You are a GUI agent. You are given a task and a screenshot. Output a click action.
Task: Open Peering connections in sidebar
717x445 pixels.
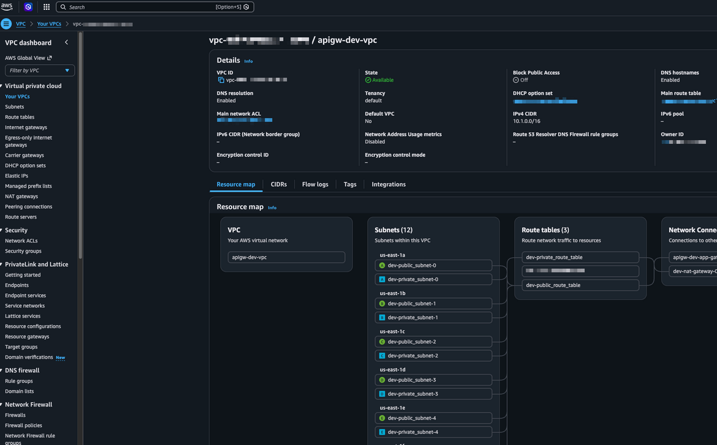click(x=28, y=206)
